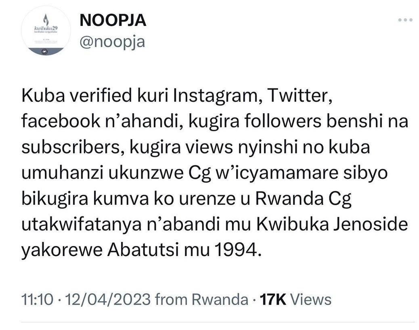Open the three-dot more options menu

[405, 20]
